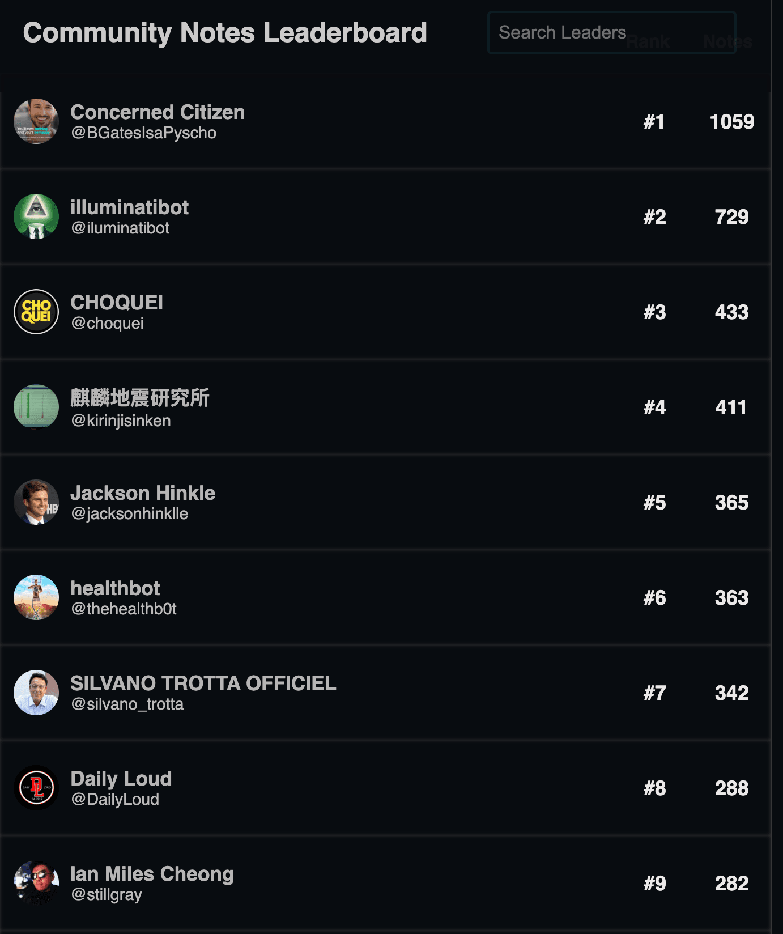The height and width of the screenshot is (934, 783).
Task: Click the @DailyLoud handle
Action: [x=115, y=799]
